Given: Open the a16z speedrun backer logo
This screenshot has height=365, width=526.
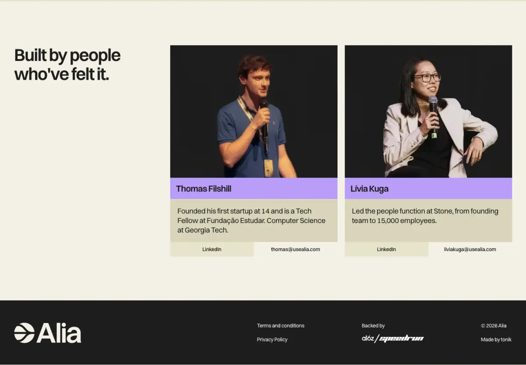Looking at the screenshot, I should tap(393, 338).
